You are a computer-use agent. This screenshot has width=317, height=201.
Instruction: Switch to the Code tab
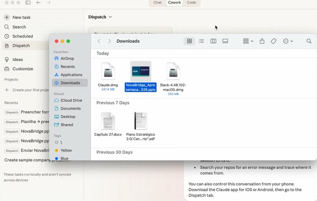[191, 3]
